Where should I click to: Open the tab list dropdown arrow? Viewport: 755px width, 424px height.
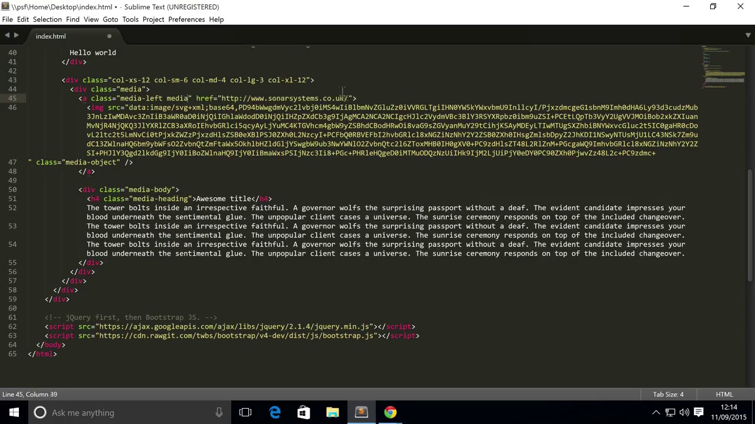pos(747,36)
